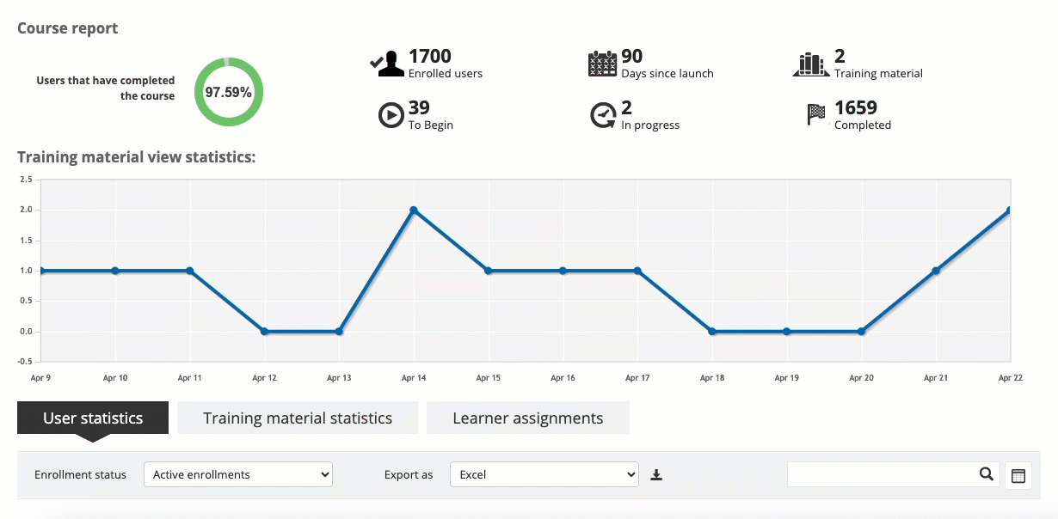Click the In progress clock icon

pyautogui.click(x=602, y=115)
